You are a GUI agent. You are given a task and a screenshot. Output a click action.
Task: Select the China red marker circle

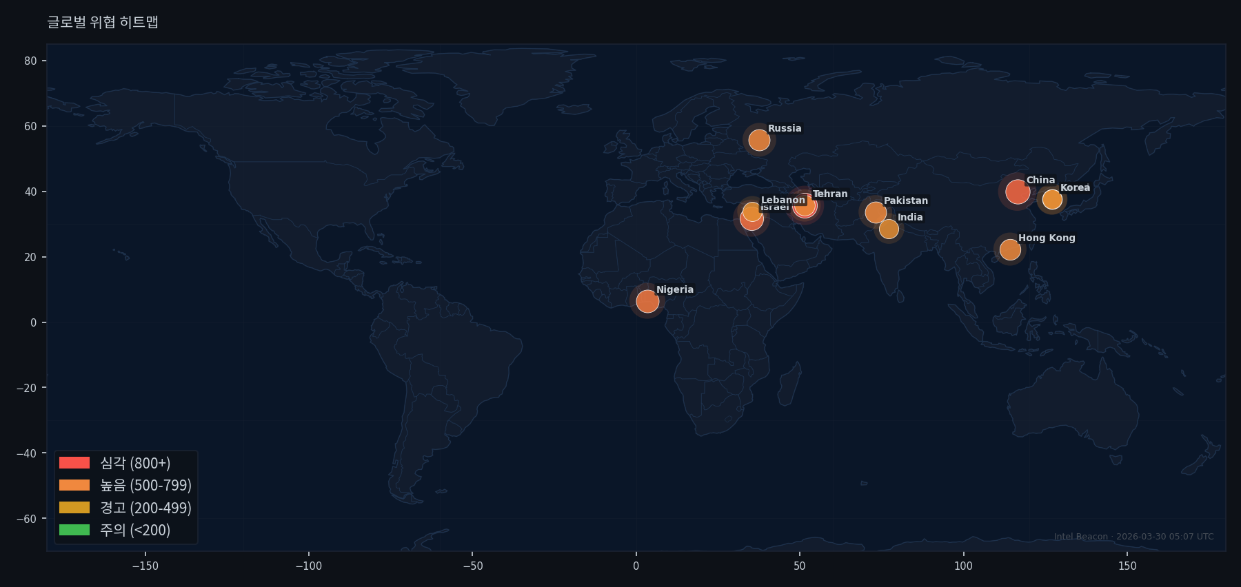[x=1018, y=192]
